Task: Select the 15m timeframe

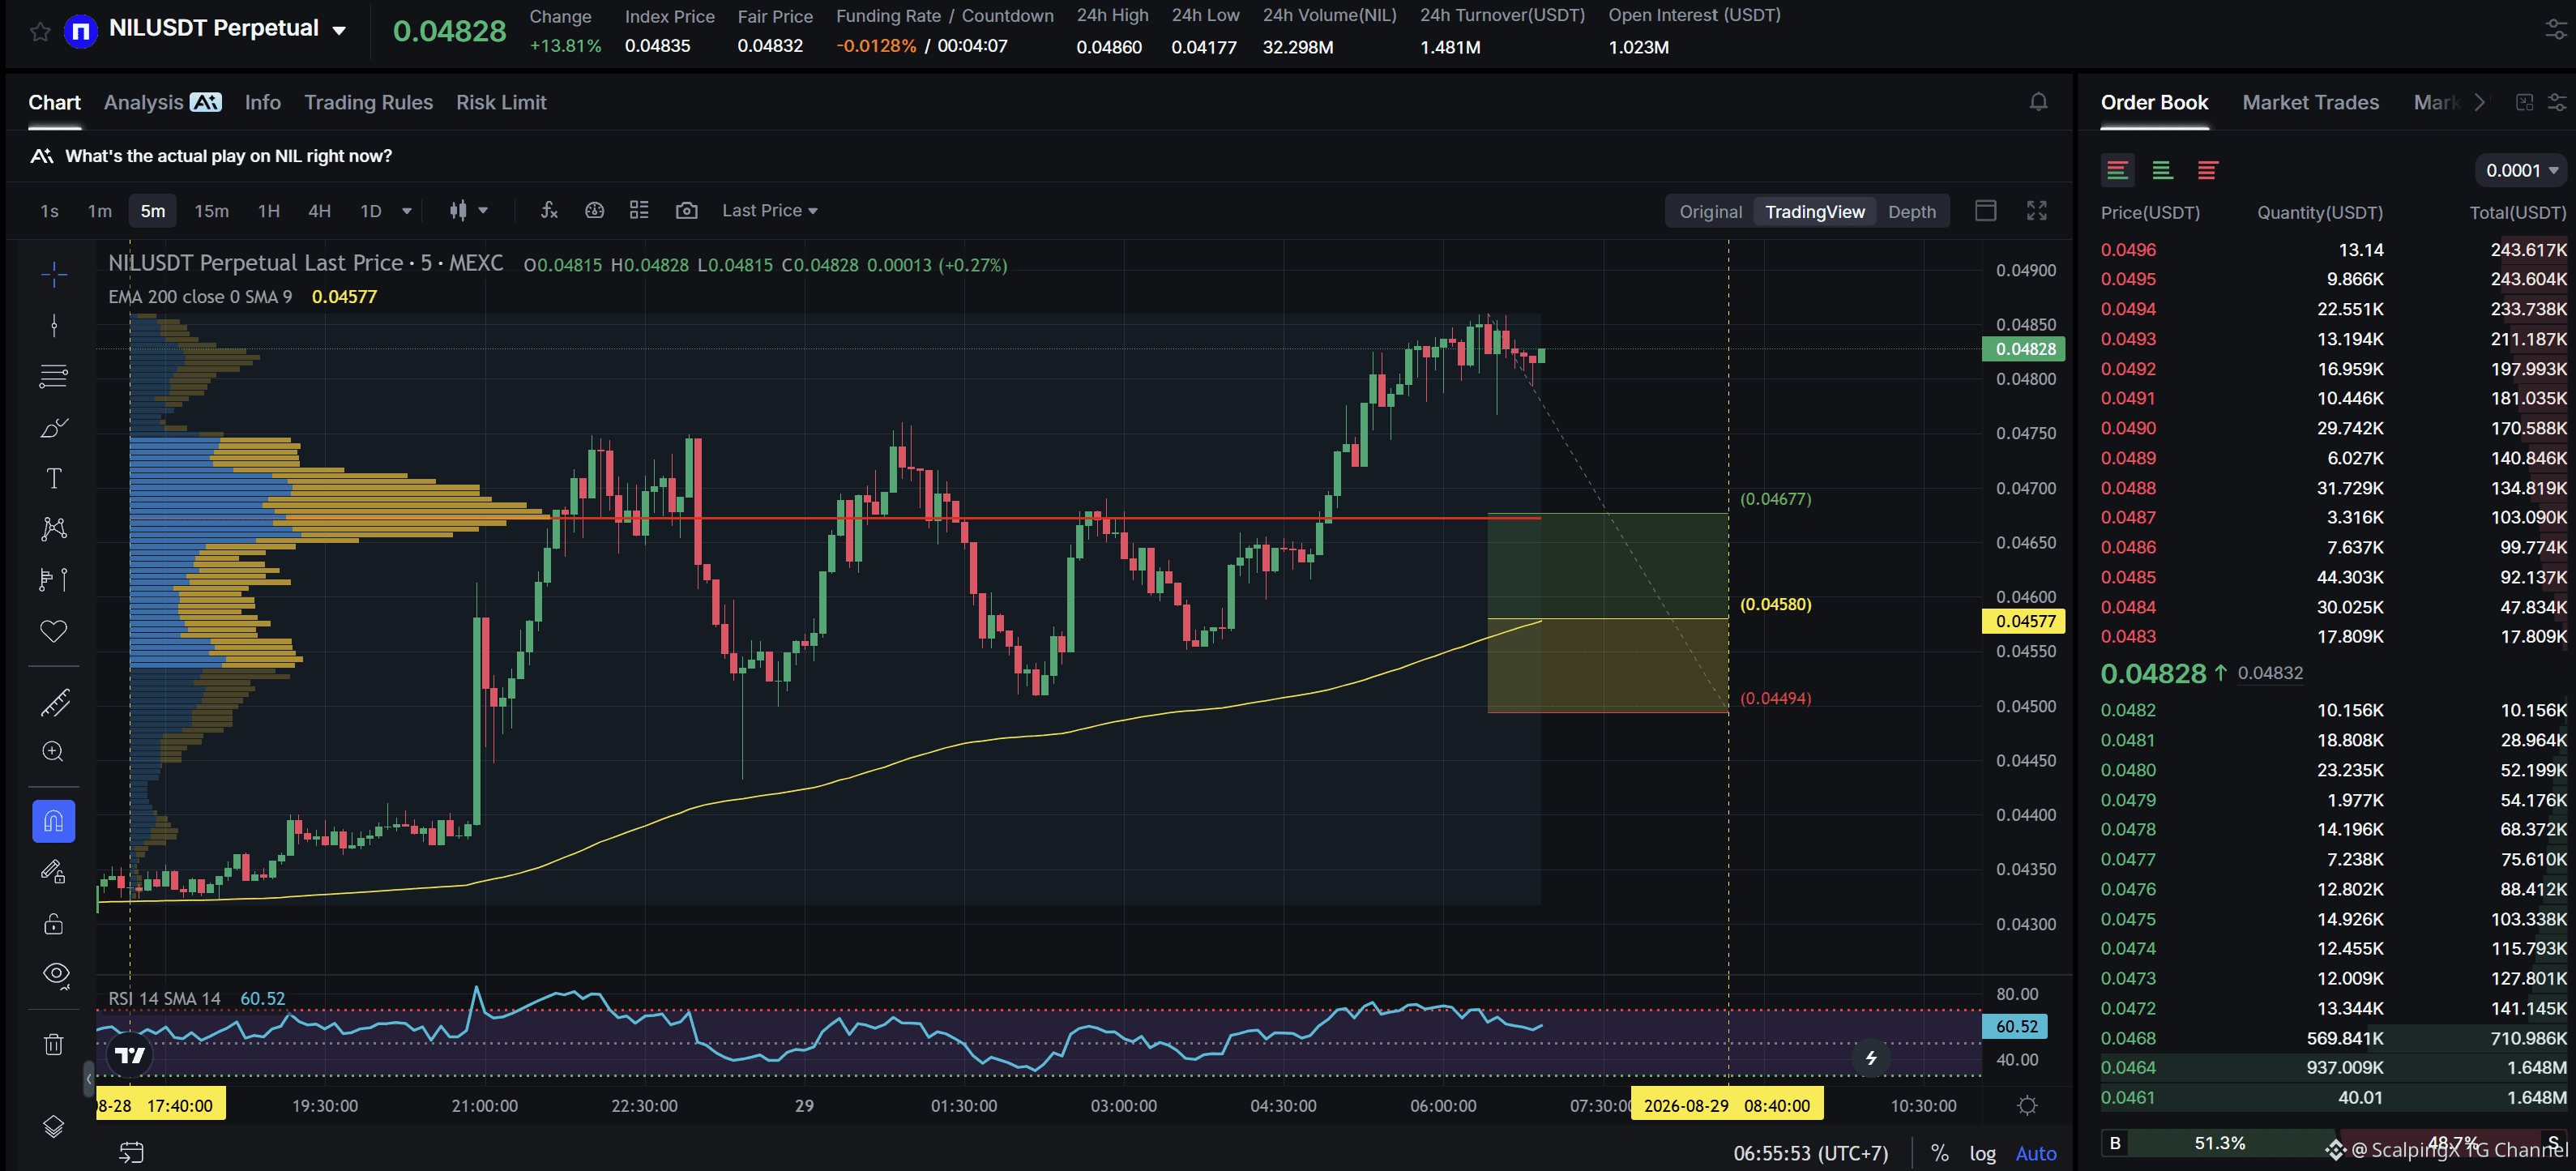Action: point(211,211)
